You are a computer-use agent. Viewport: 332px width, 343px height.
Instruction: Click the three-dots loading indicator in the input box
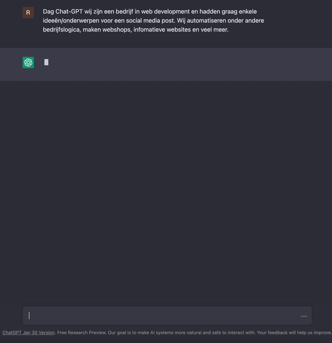coord(304,316)
